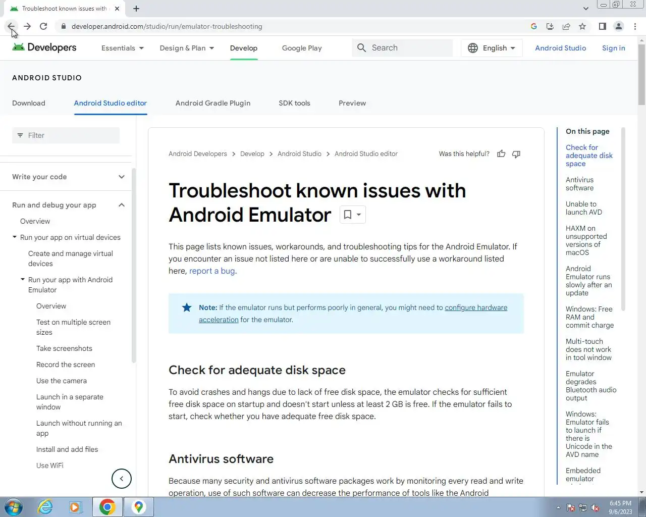The height and width of the screenshot is (517, 646).
Task: Open the Windows Start button
Action: click(14, 507)
